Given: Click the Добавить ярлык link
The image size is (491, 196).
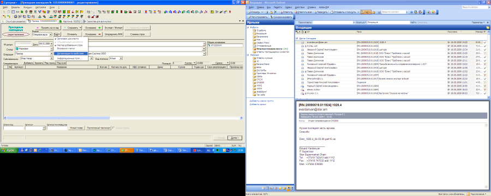Looking at the screenshot, I should pyautogui.click(x=258, y=105).
